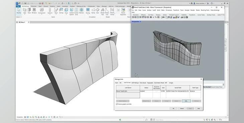Open the SubD menu in Rhino
The width and height of the screenshot is (244, 123).
(x=154, y=10)
